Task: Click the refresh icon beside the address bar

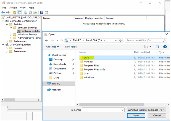Action: tap(120, 41)
